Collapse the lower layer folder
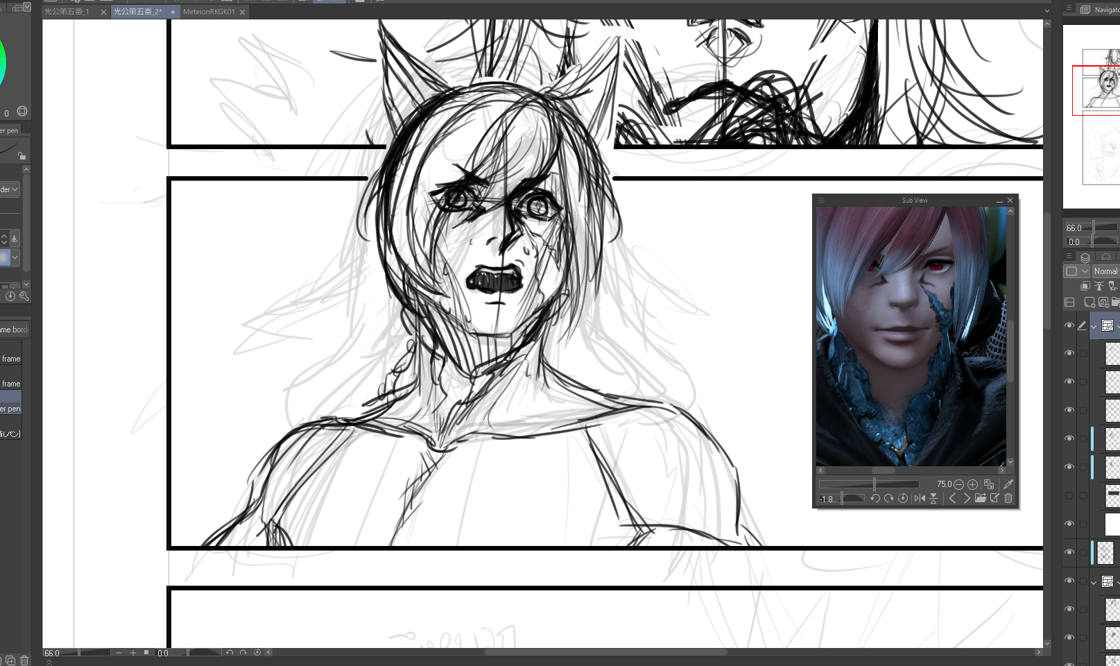The height and width of the screenshot is (666, 1120). click(x=1094, y=582)
